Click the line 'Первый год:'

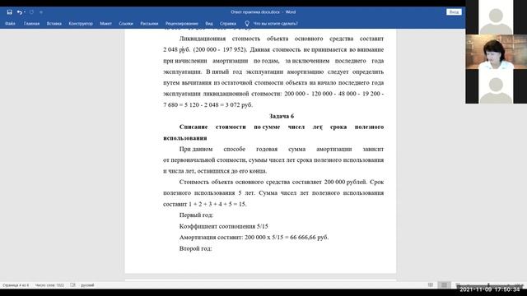pos(196,215)
